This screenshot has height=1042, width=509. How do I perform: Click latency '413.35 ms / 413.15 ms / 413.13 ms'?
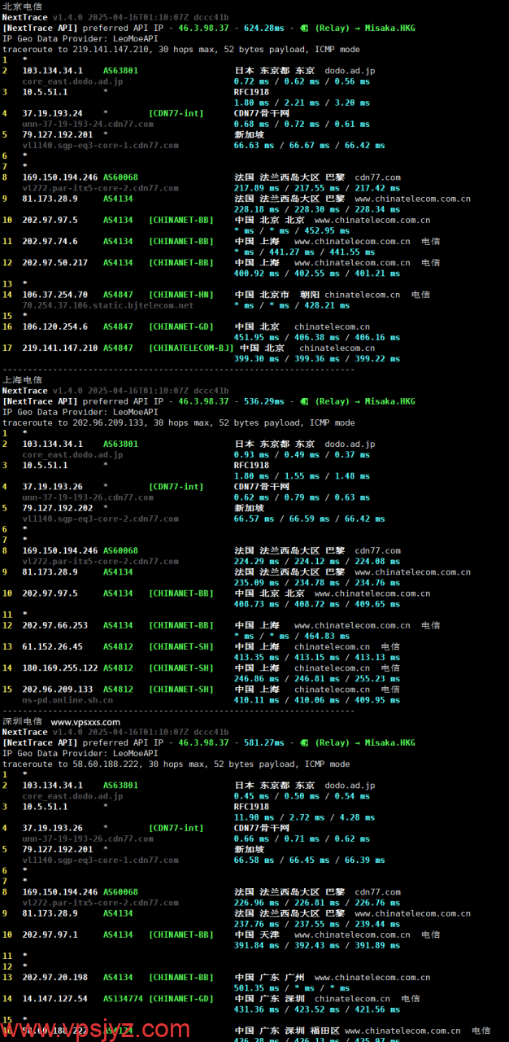pyautogui.click(x=316, y=657)
